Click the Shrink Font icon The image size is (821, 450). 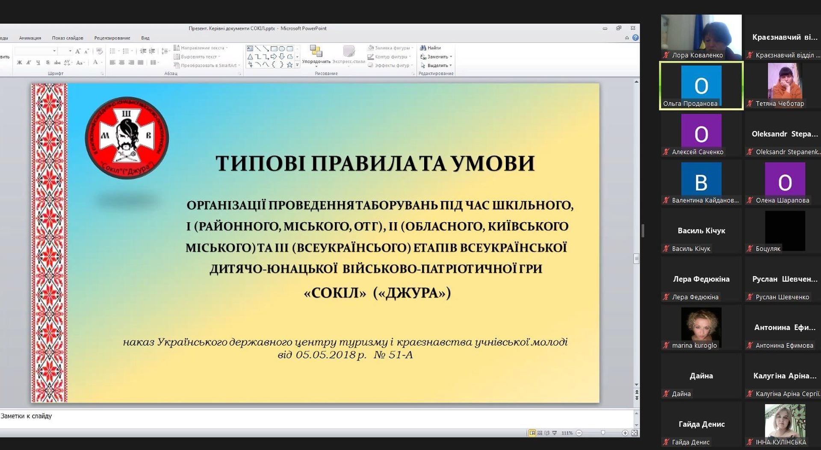(86, 51)
